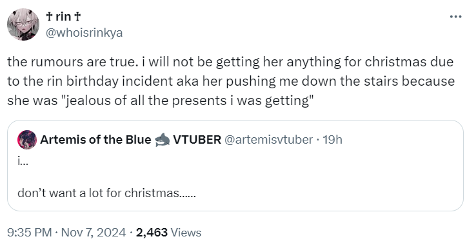The height and width of the screenshot is (250, 476).
Task: Click the Artemis of the Blue display name
Action: pos(95,140)
